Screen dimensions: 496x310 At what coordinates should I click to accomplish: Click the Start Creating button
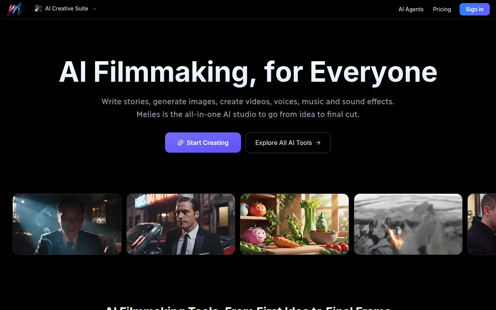[203, 143]
